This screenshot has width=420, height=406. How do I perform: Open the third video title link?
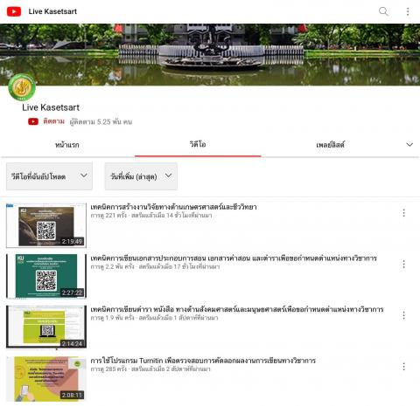coord(237,309)
